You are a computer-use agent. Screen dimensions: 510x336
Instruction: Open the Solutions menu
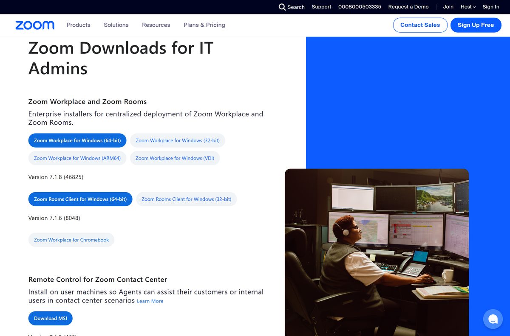click(116, 25)
